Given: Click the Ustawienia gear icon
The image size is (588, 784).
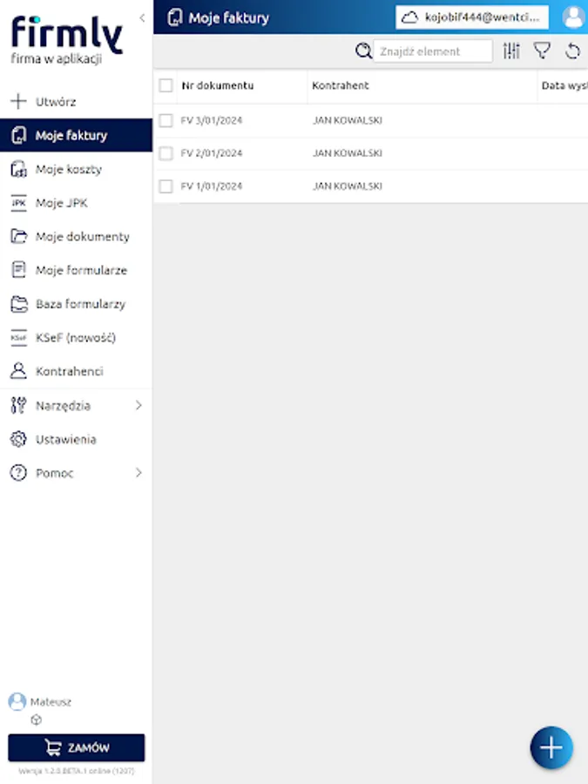Looking at the screenshot, I should point(18,440).
